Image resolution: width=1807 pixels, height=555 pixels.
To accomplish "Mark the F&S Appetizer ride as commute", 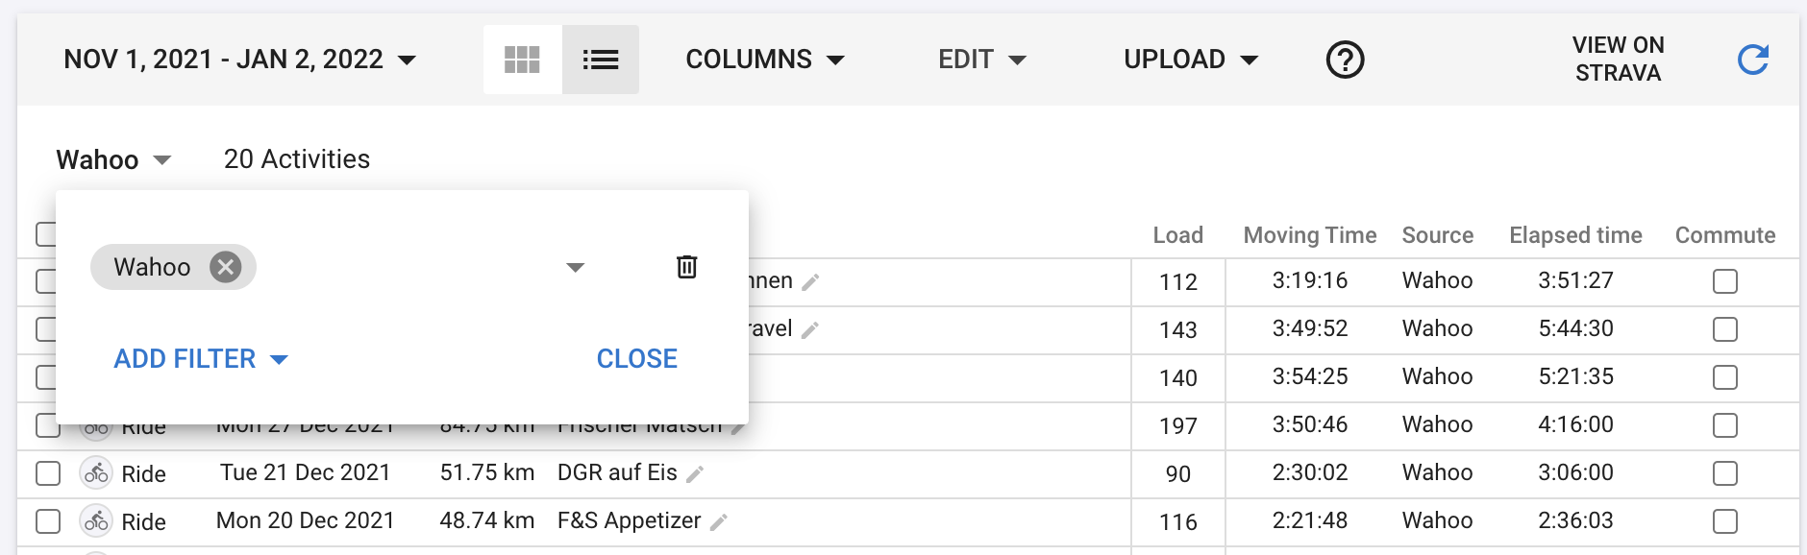I will 1725,521.
